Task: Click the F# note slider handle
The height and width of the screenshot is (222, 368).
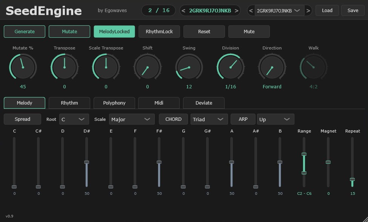Action: (x=159, y=162)
